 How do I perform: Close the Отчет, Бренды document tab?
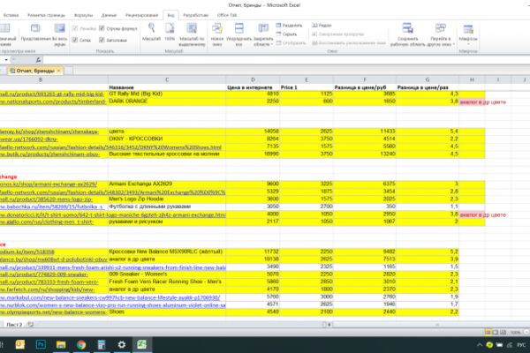click(x=59, y=71)
